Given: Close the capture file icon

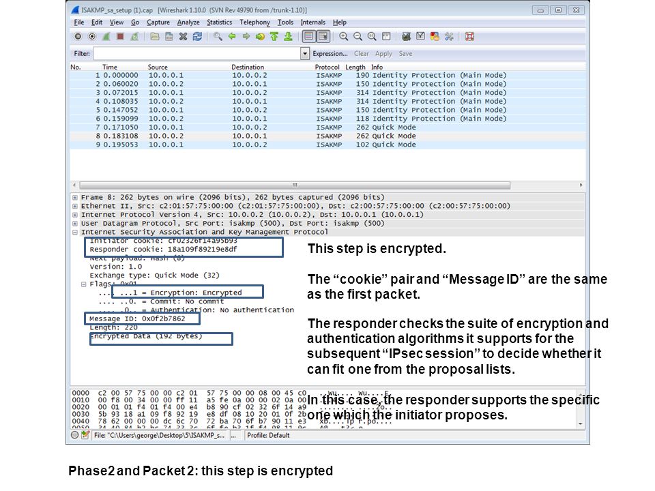Looking at the screenshot, I should (x=183, y=37).
